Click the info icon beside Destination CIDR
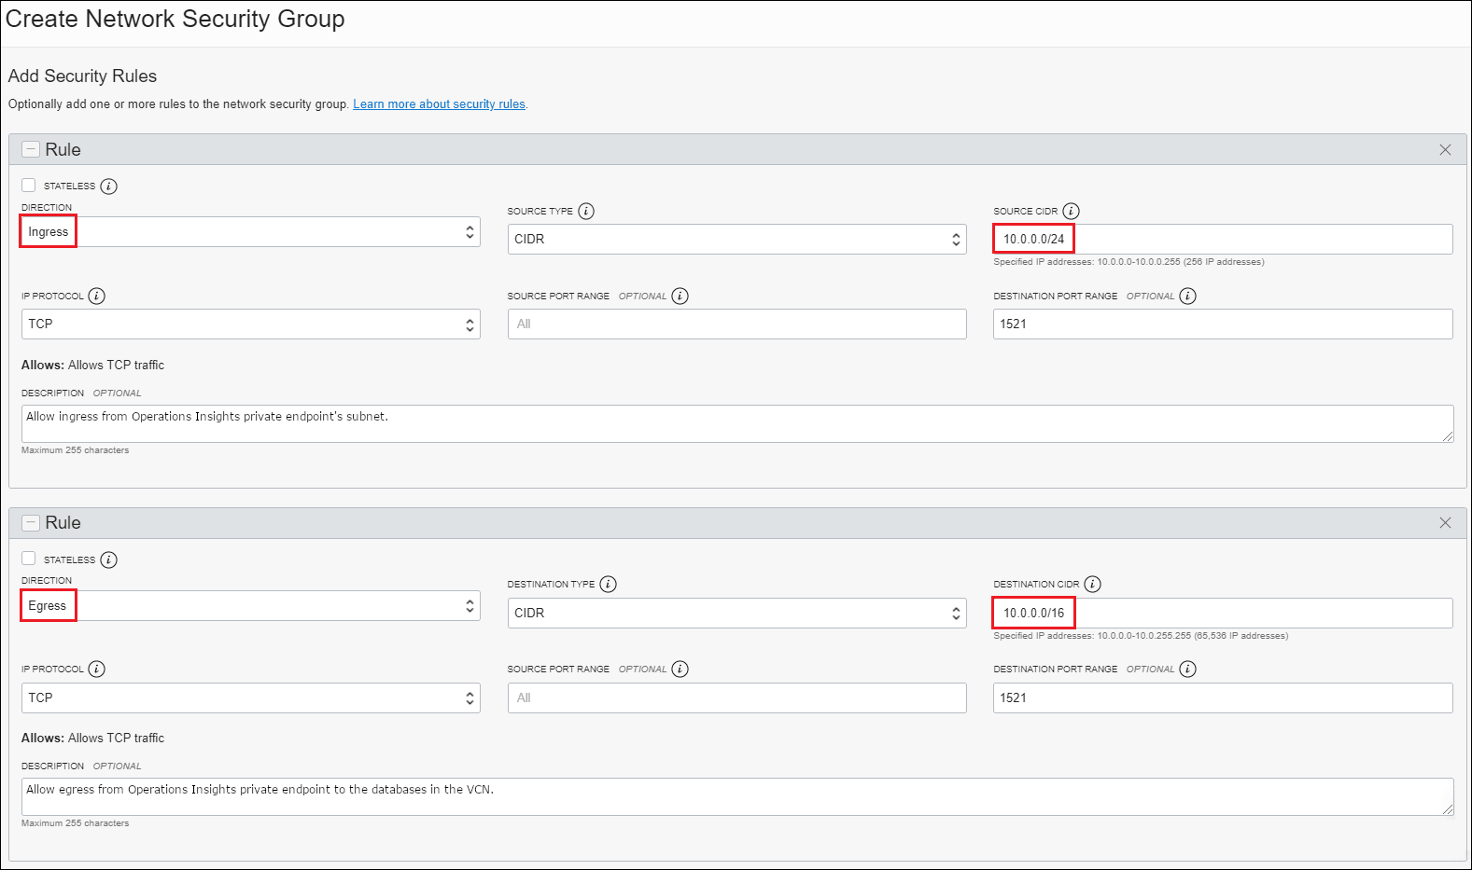 tap(1092, 585)
